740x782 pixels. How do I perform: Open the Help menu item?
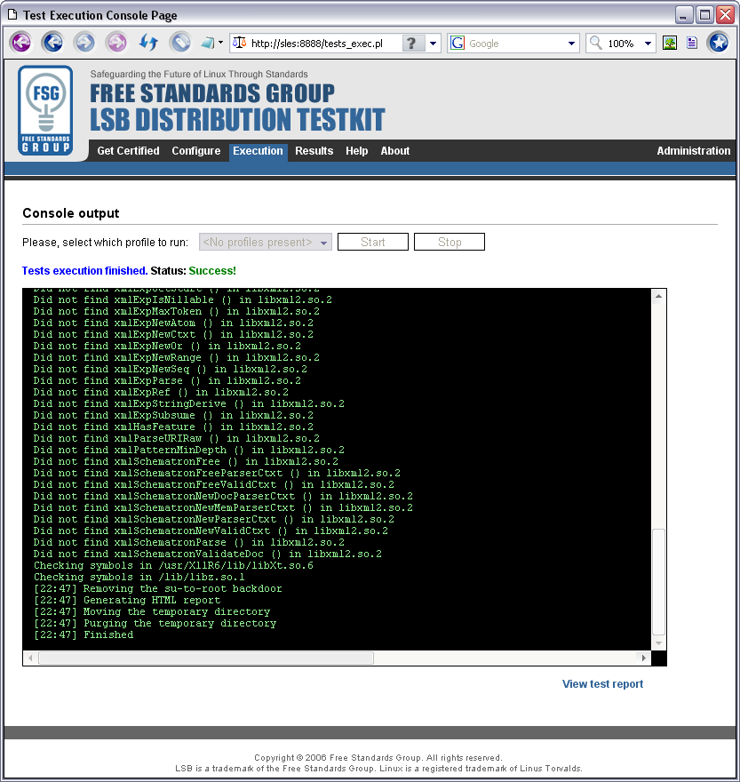(356, 150)
